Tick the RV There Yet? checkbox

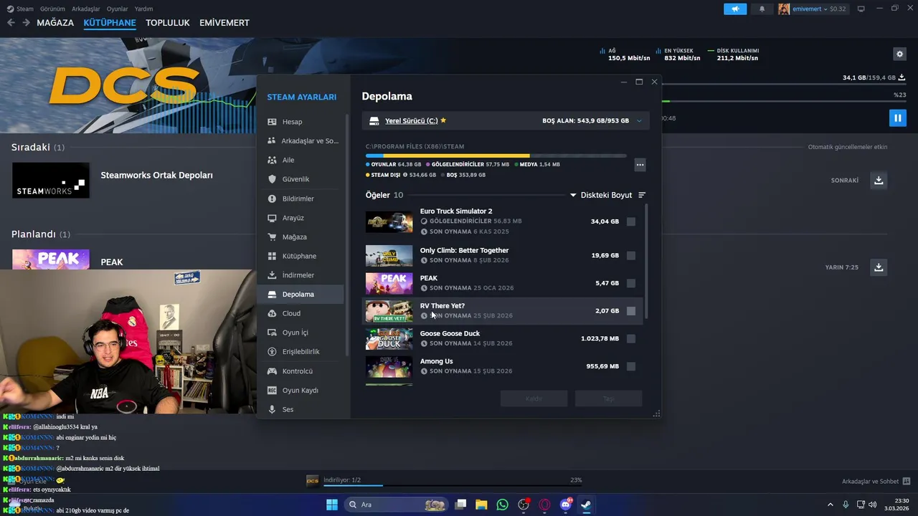click(x=631, y=311)
